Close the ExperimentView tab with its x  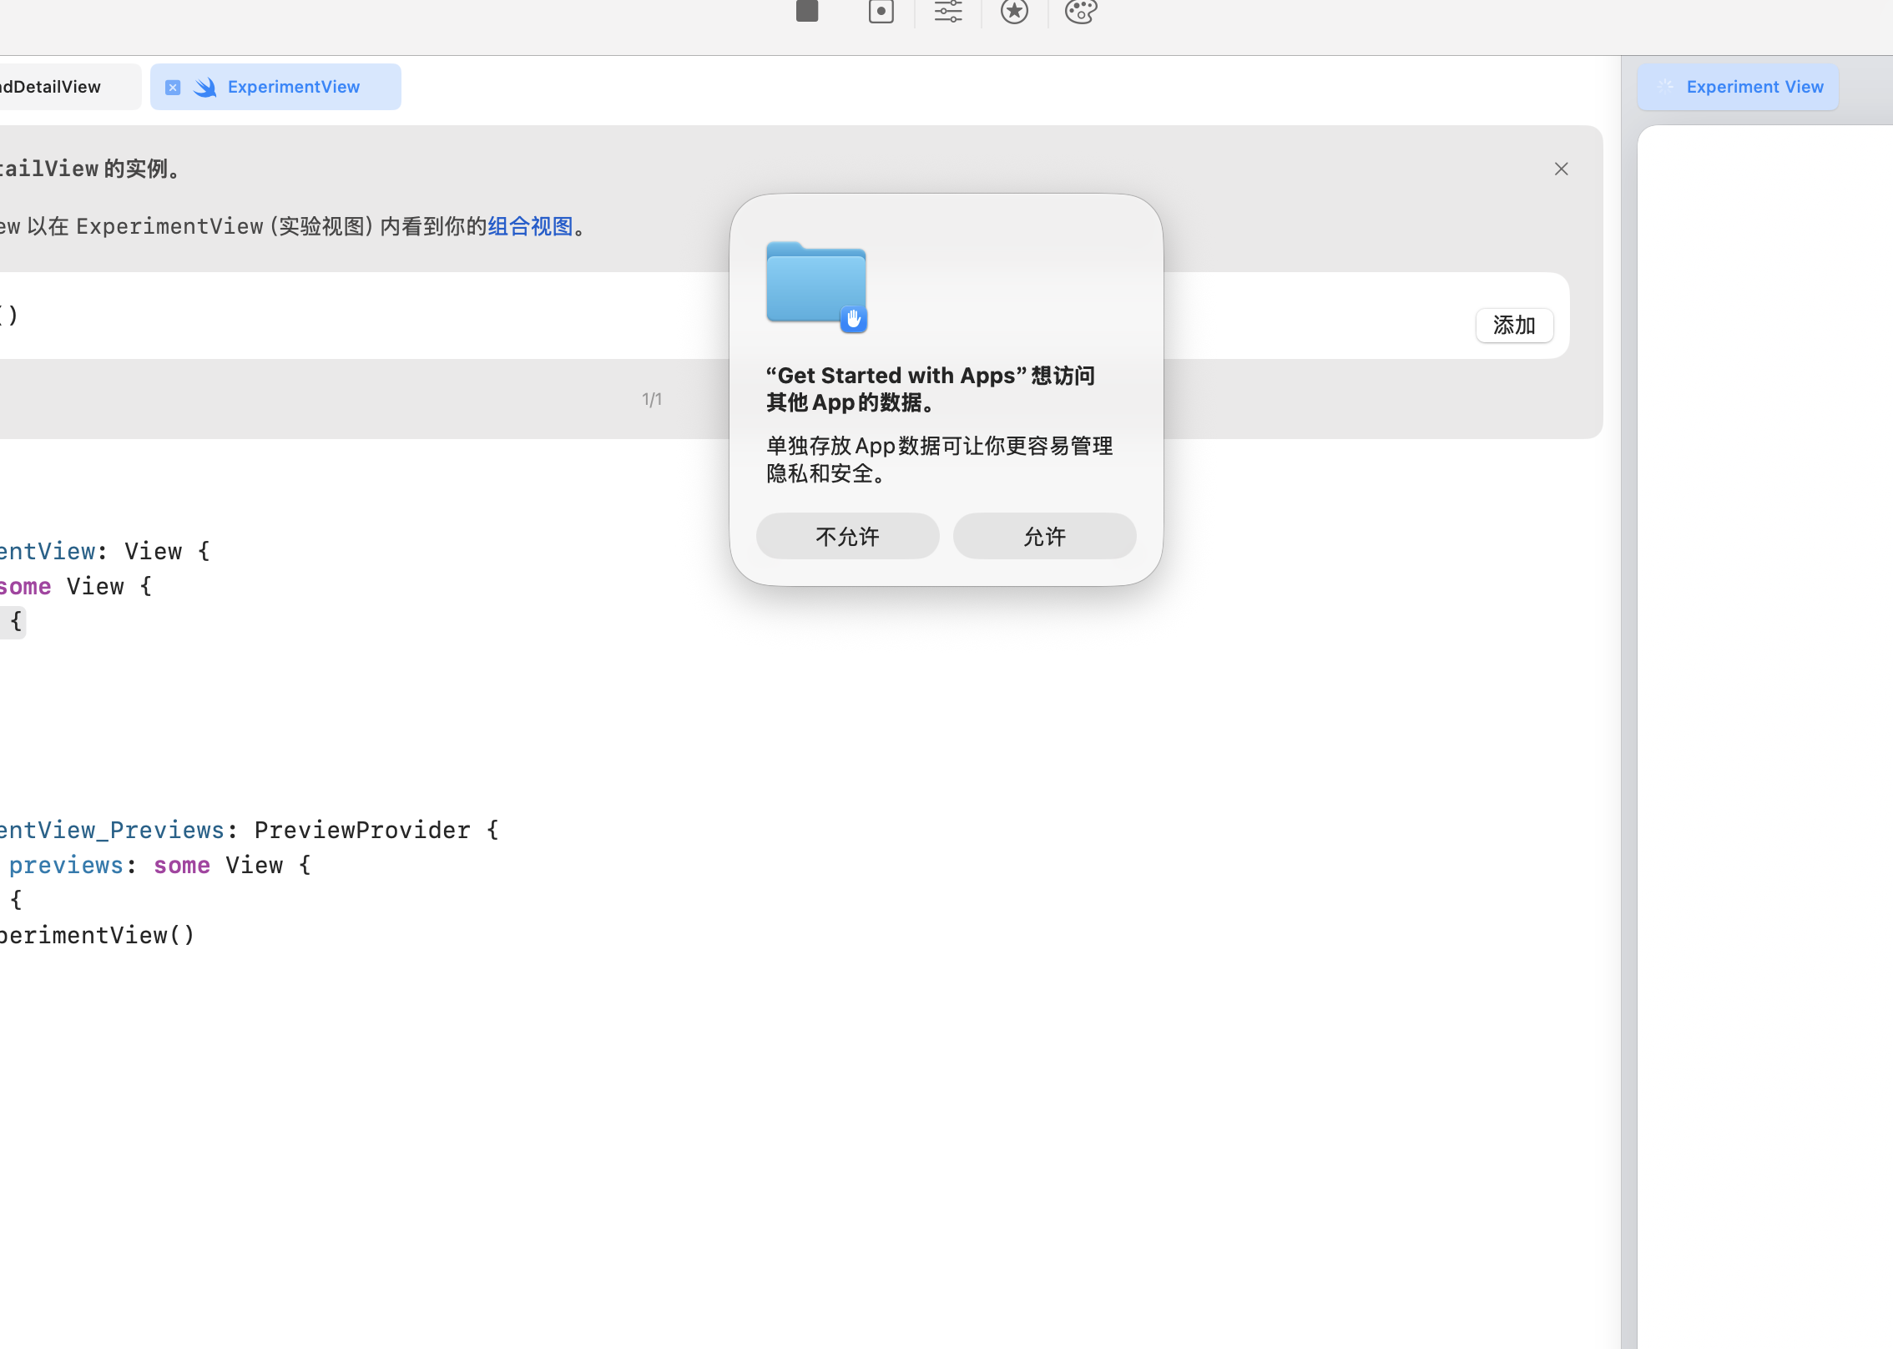tap(173, 87)
